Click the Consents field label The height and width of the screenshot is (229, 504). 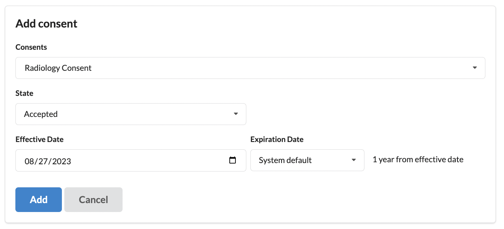pos(31,47)
